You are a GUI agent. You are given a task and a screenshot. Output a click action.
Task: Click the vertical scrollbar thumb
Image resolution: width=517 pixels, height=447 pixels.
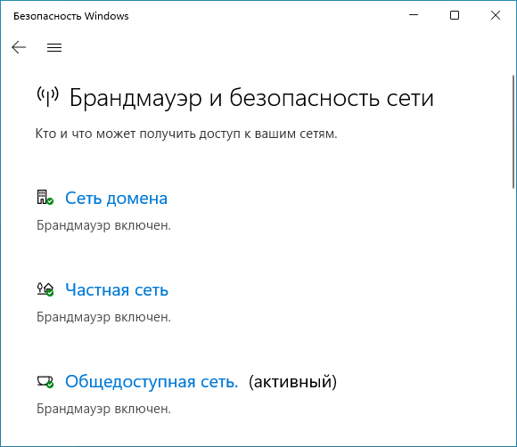(513, 132)
